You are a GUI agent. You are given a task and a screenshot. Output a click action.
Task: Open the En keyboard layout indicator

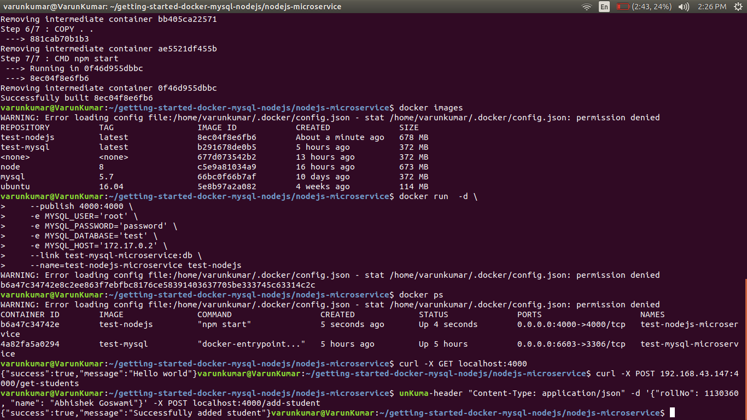[x=604, y=7]
